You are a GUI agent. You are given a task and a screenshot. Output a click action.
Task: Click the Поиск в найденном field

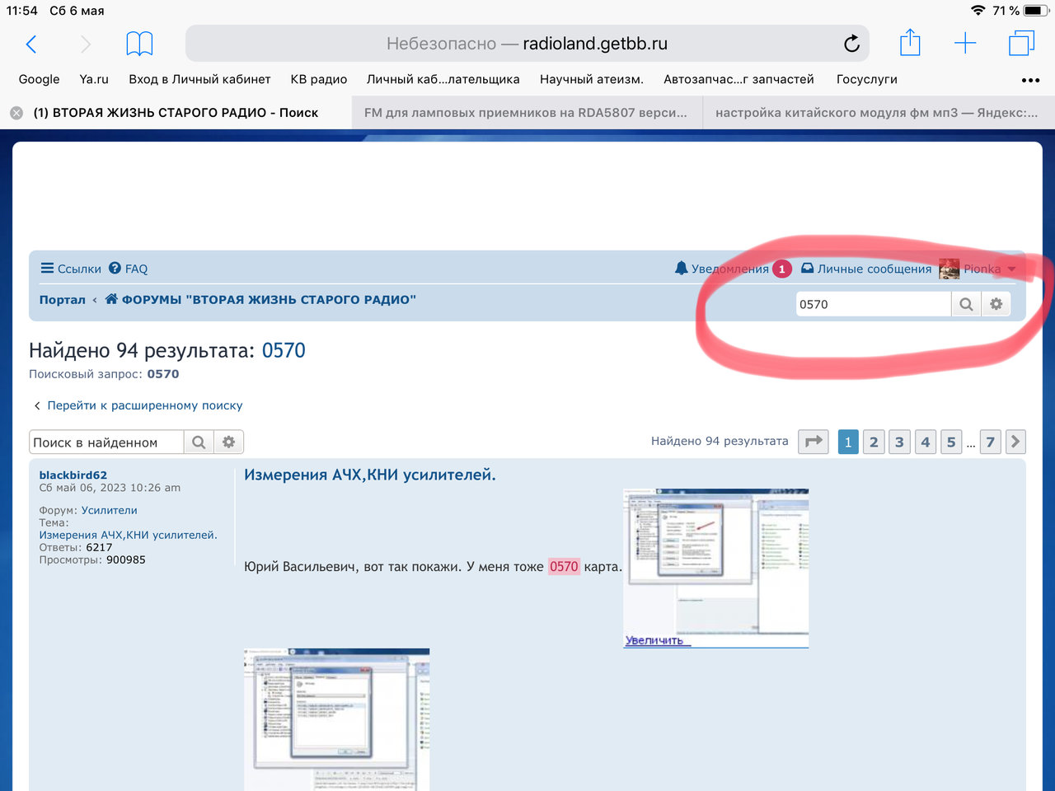point(105,442)
